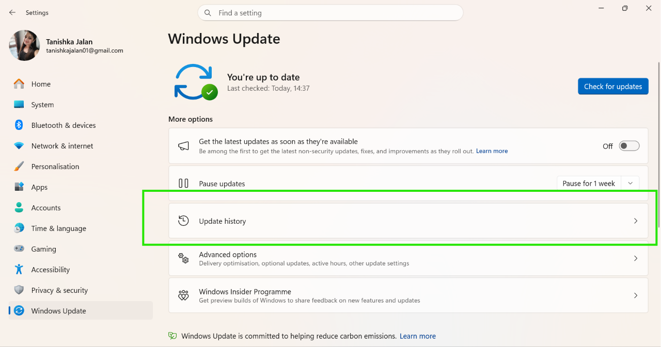This screenshot has height=347, width=661.
Task: Click the Personalisation paintbrush icon
Action: pos(19,167)
